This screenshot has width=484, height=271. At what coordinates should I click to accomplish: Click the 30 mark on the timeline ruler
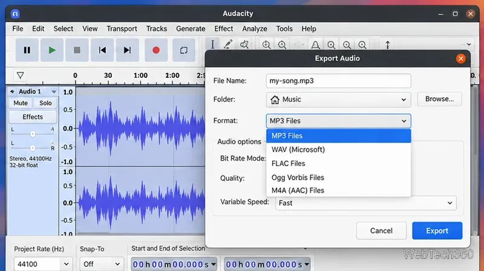[108, 75]
